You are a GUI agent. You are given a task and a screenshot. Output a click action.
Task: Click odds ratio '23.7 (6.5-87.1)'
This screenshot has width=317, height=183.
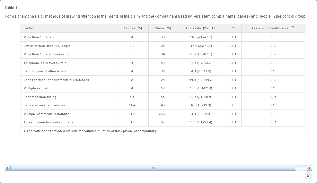(x=201, y=54)
